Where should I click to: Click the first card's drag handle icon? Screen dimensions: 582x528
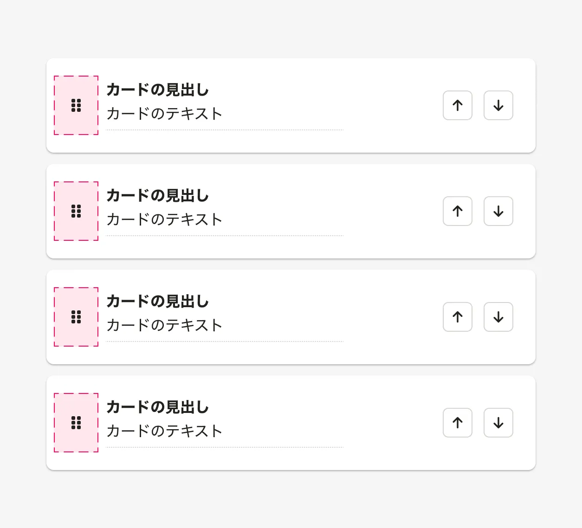click(76, 105)
